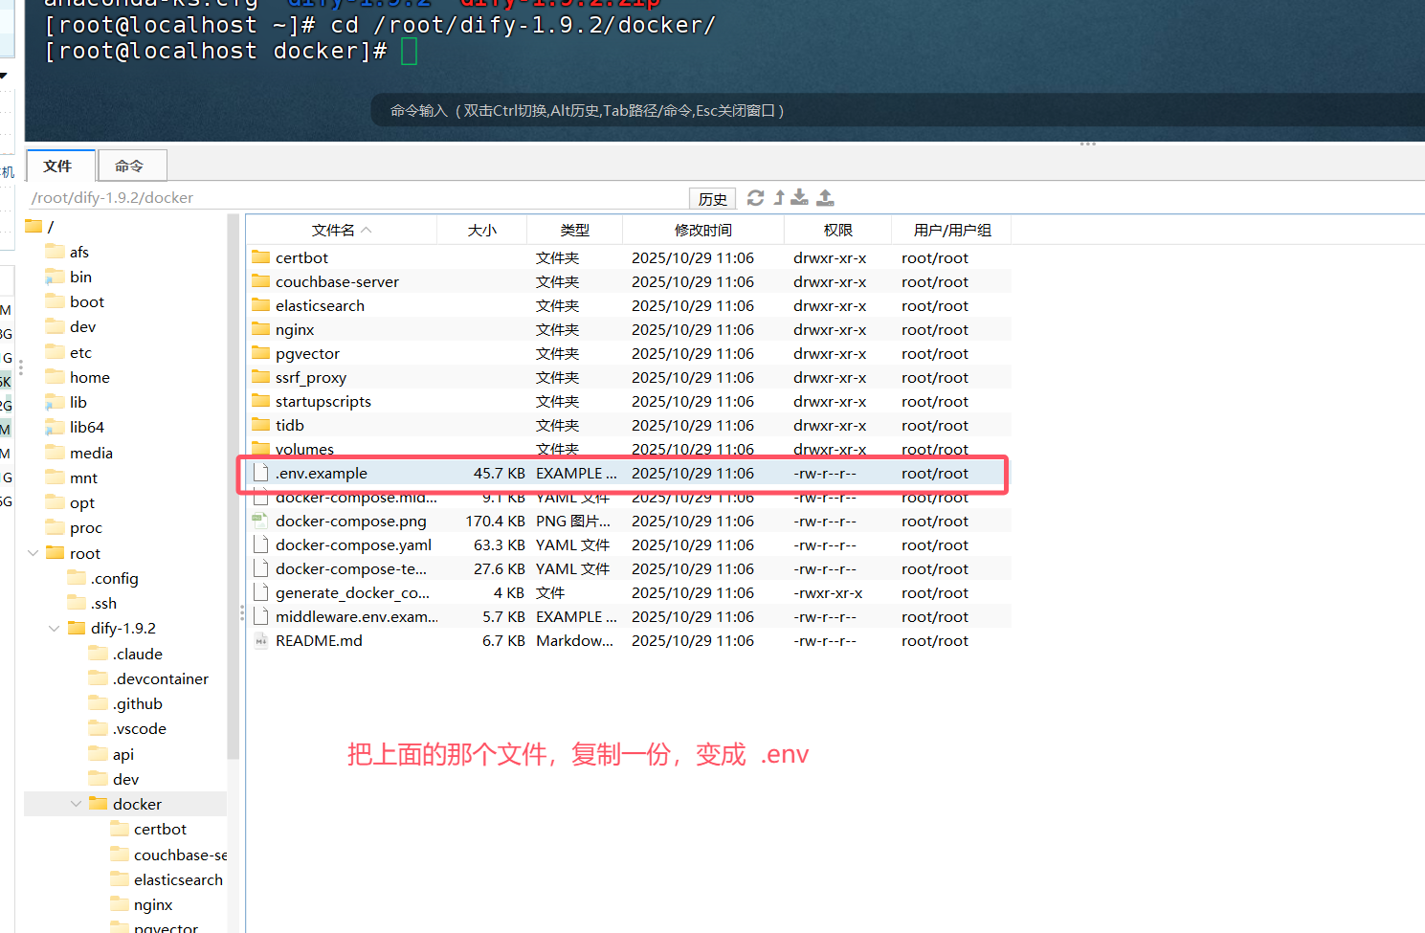Click the go-up-directory arrow icon
This screenshot has height=933, width=1425.
point(779,198)
